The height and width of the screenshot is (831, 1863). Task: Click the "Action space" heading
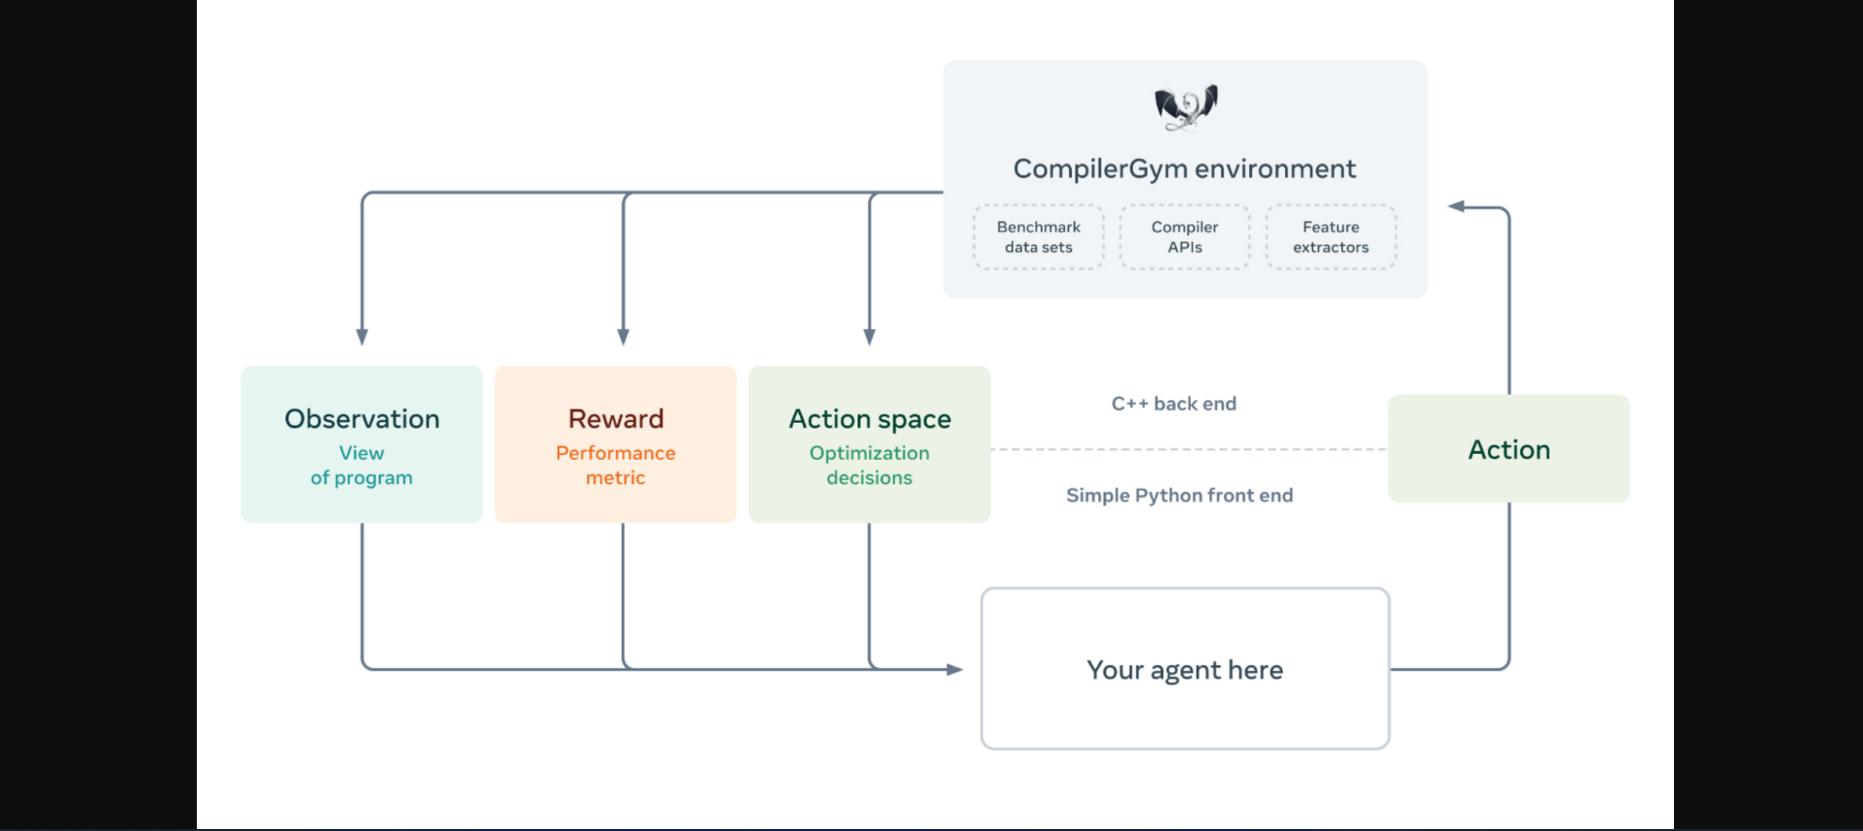coord(870,419)
